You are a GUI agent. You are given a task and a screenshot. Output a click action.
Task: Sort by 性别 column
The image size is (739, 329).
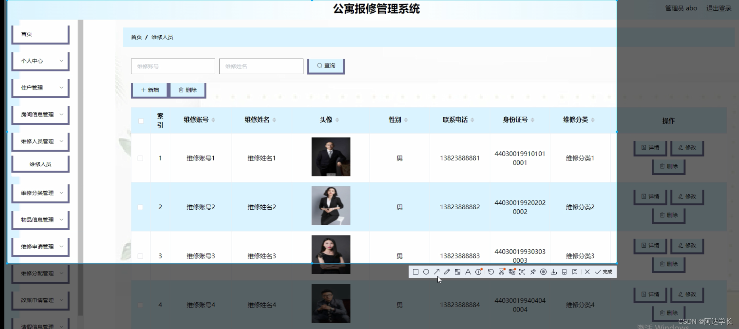(x=406, y=120)
